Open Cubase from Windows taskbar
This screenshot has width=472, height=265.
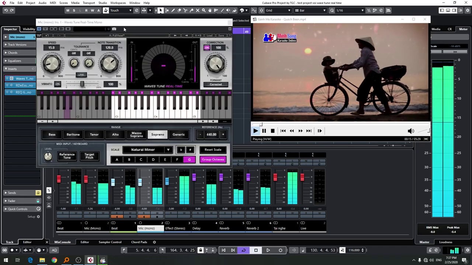(x=90, y=260)
